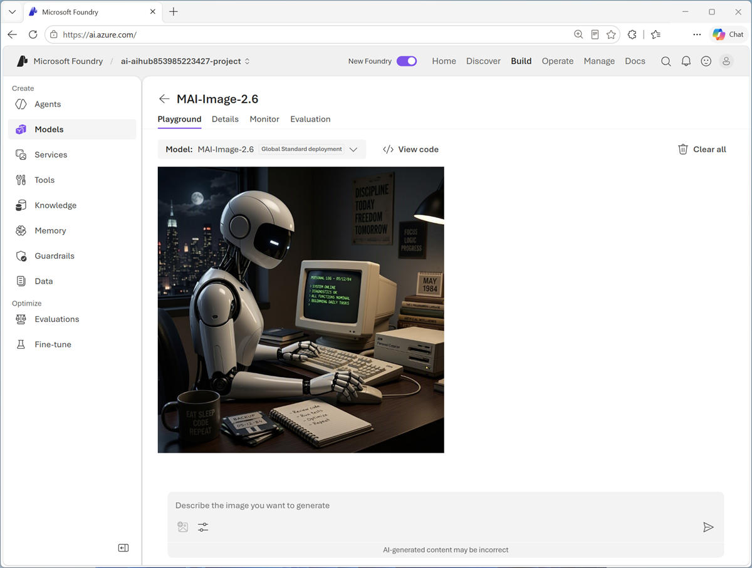Click Clear all button

702,150
